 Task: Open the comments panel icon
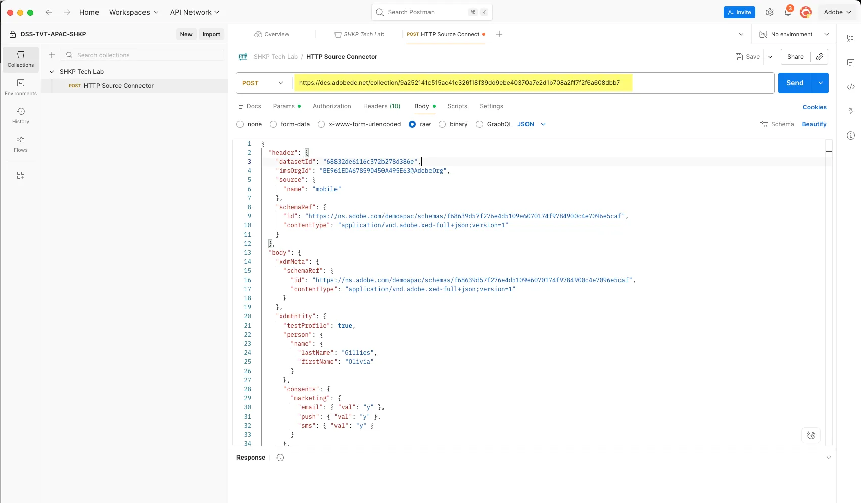[851, 63]
